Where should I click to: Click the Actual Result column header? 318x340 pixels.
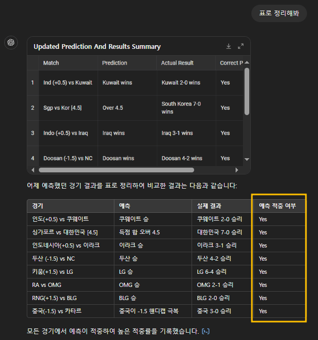coord(186,63)
